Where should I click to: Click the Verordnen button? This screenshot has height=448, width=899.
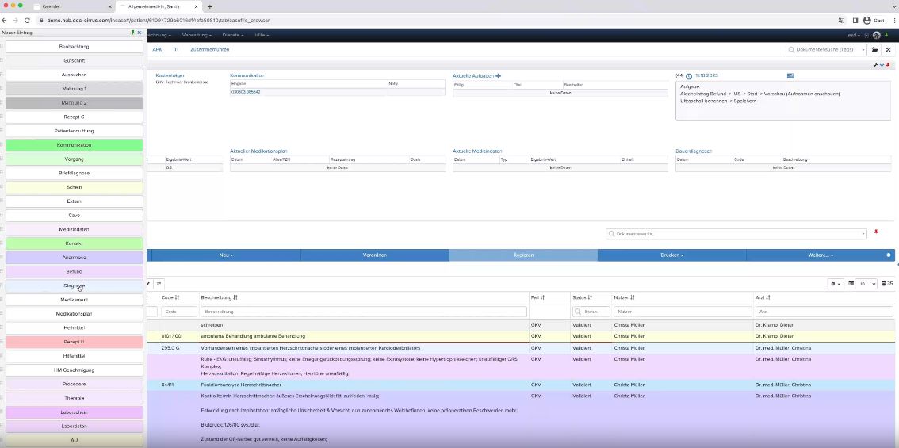pyautogui.click(x=374, y=255)
